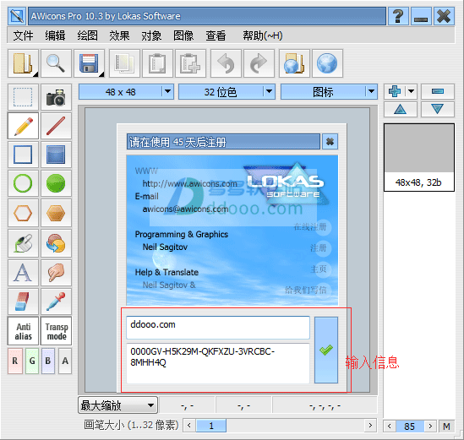
Task: Open file with the folder icon
Action: [x=23, y=63]
